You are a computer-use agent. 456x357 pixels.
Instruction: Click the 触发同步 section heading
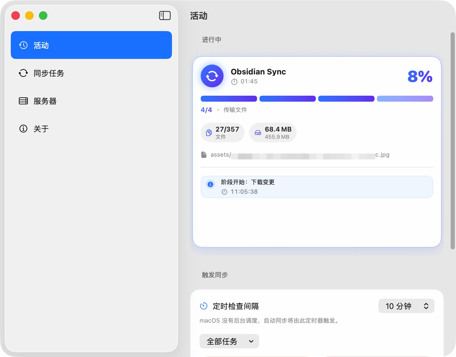[x=215, y=275]
